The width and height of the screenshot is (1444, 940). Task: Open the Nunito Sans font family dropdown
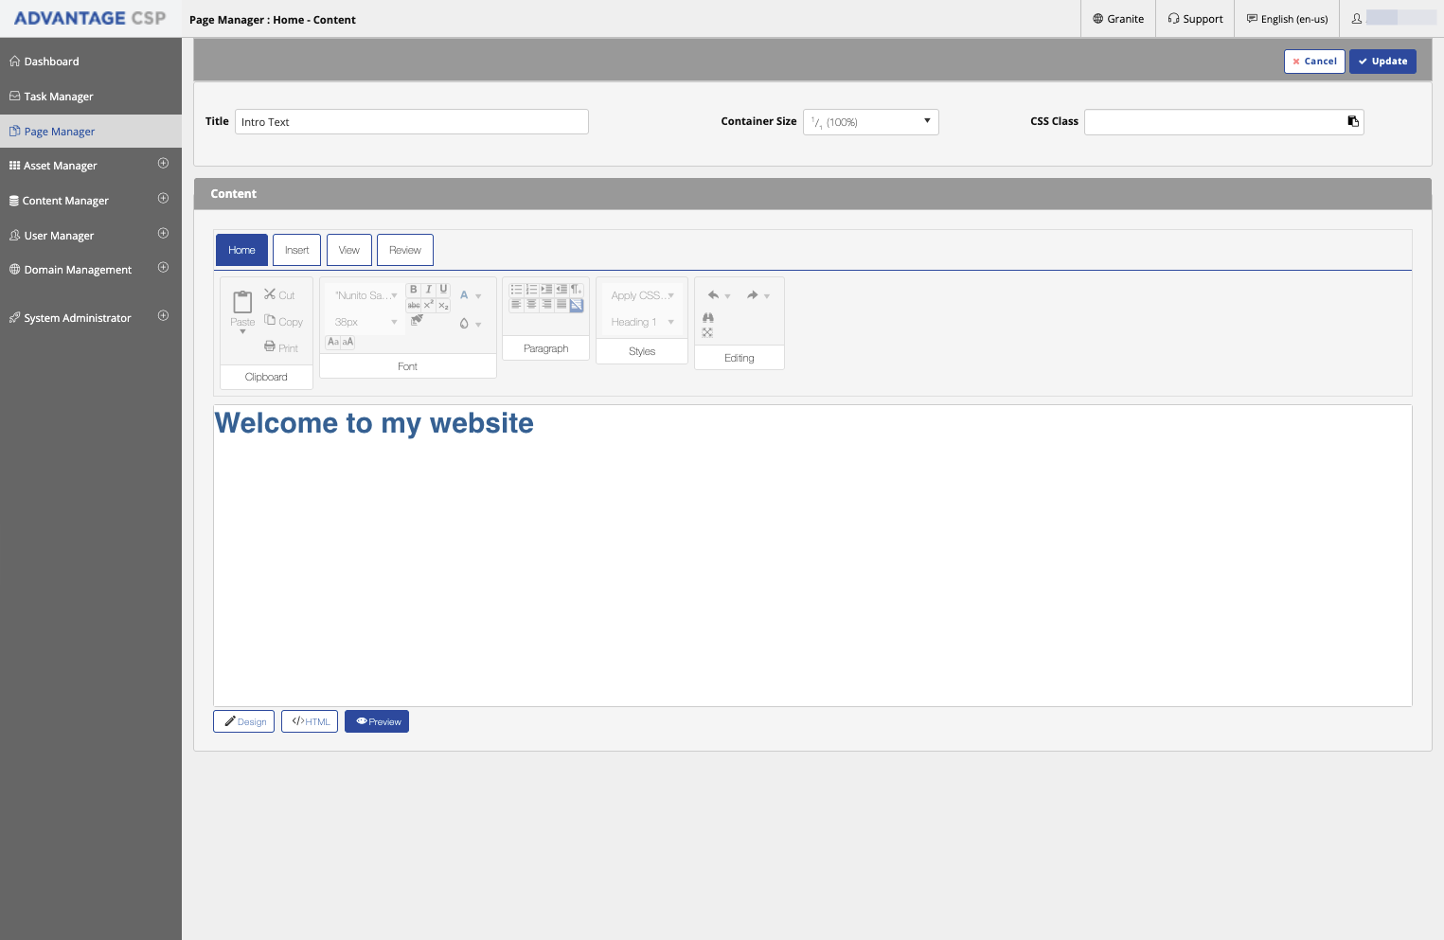tap(365, 295)
